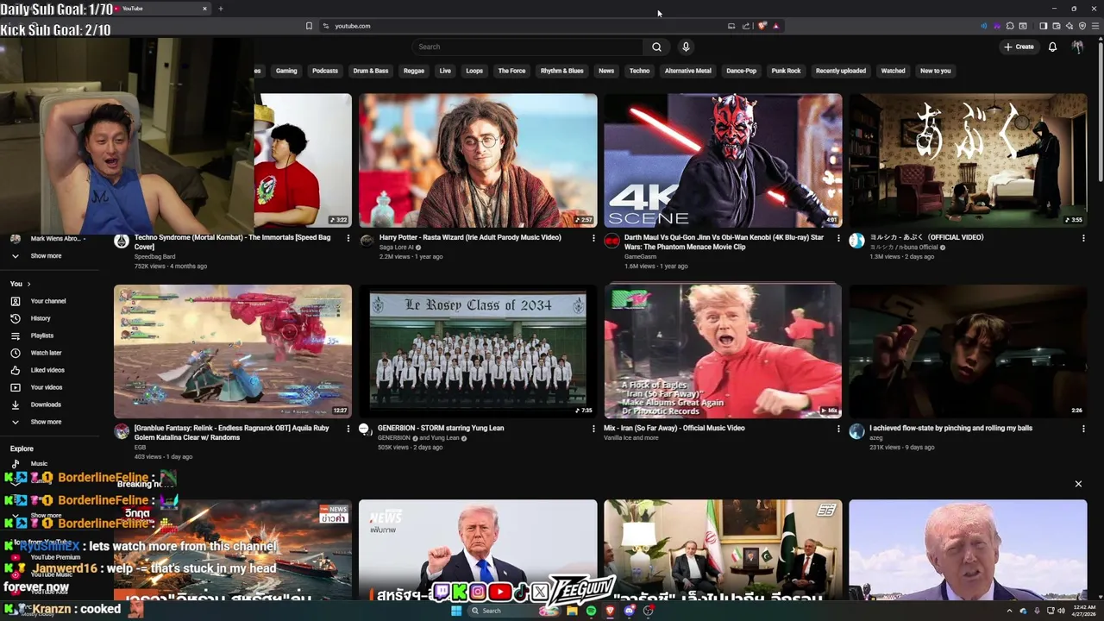Select the News filter chip

(606, 71)
